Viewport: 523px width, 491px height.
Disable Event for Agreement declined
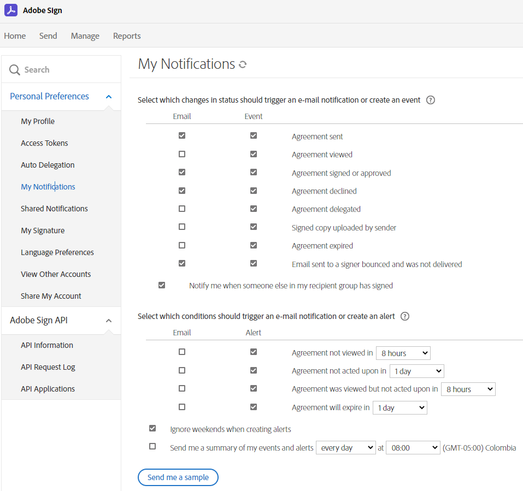coord(253,190)
